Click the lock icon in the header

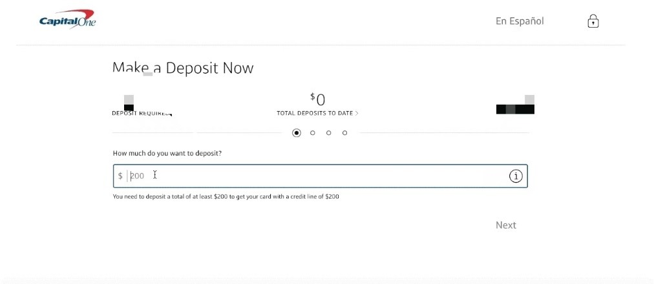[x=593, y=22]
